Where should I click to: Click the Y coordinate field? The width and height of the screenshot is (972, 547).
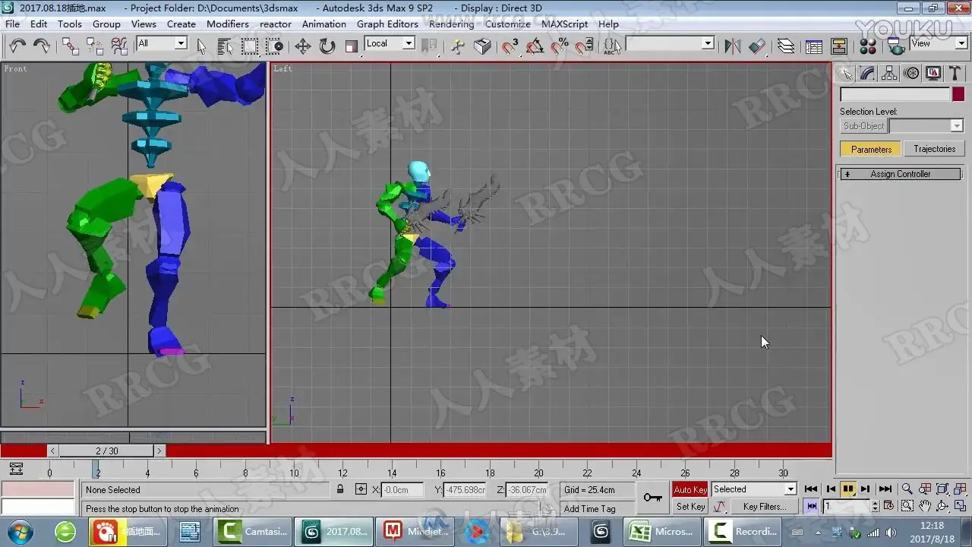click(x=465, y=490)
